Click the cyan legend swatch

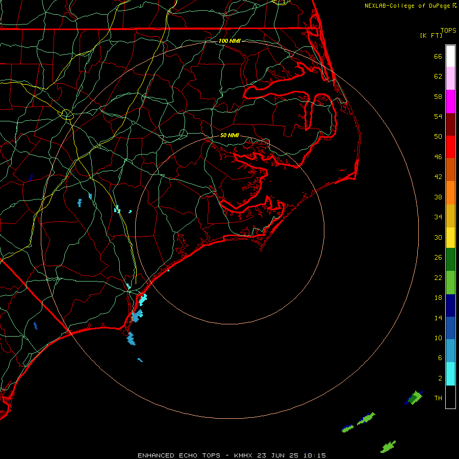[x=450, y=374]
